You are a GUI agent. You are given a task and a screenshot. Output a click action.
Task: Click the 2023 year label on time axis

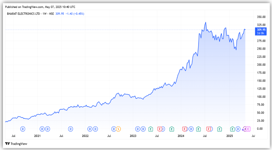coord(133,136)
